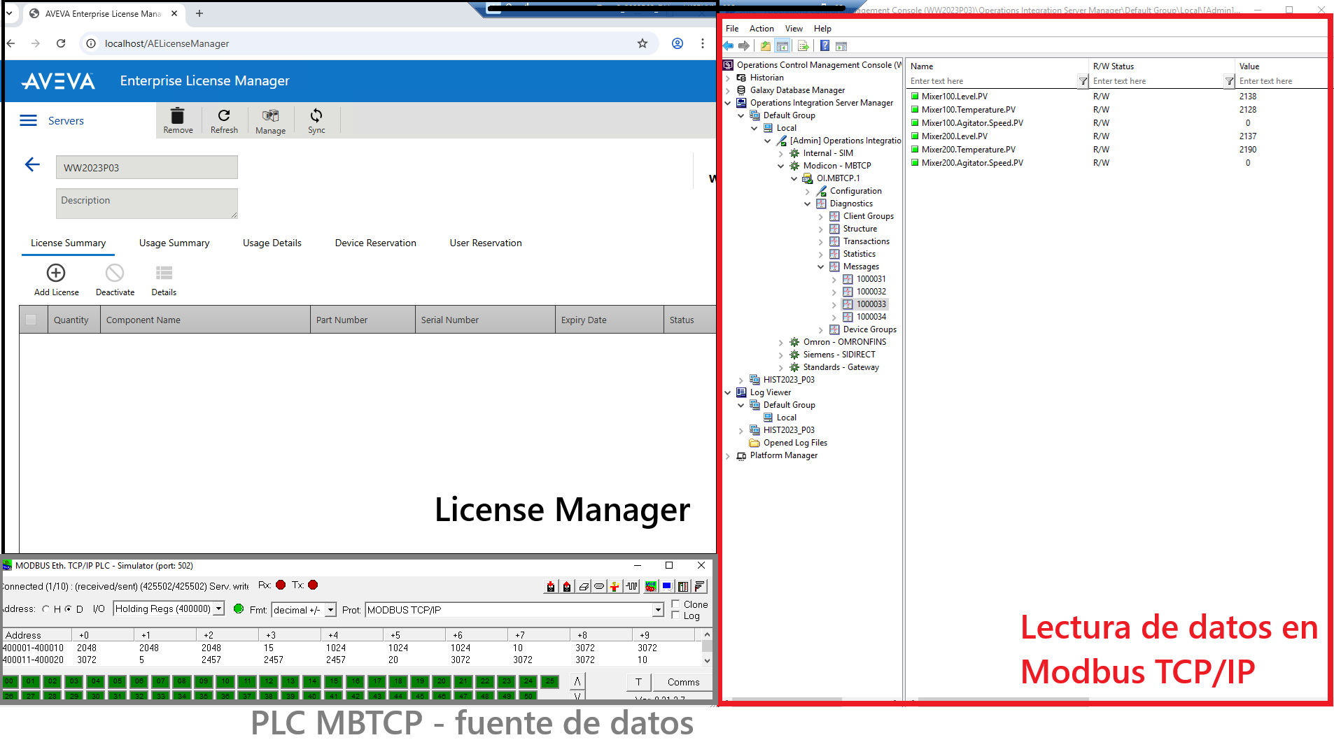Expand the Omron - OMRONFINS node
The height and width of the screenshot is (740, 1334).
(x=781, y=342)
